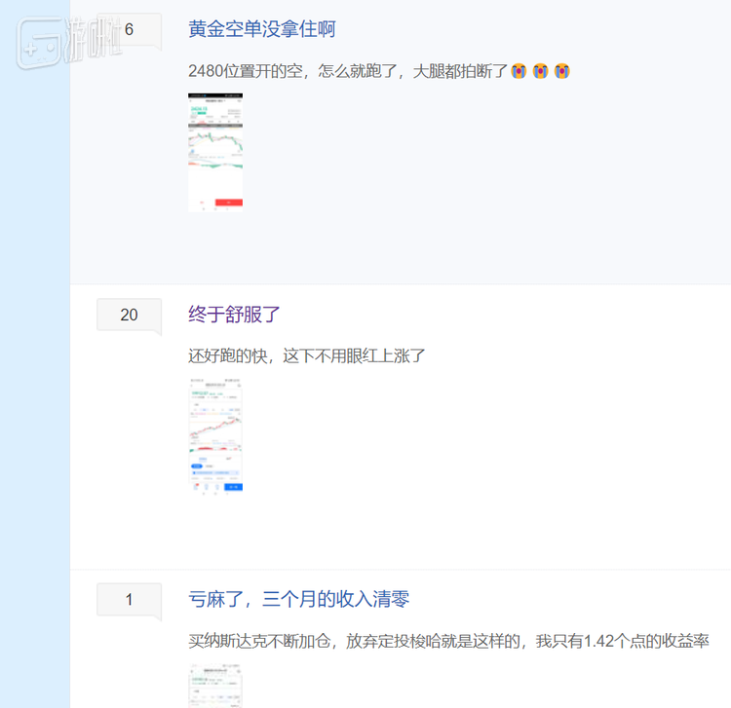Click the reply count badge showing 20
The image size is (731, 708).
pyautogui.click(x=129, y=315)
